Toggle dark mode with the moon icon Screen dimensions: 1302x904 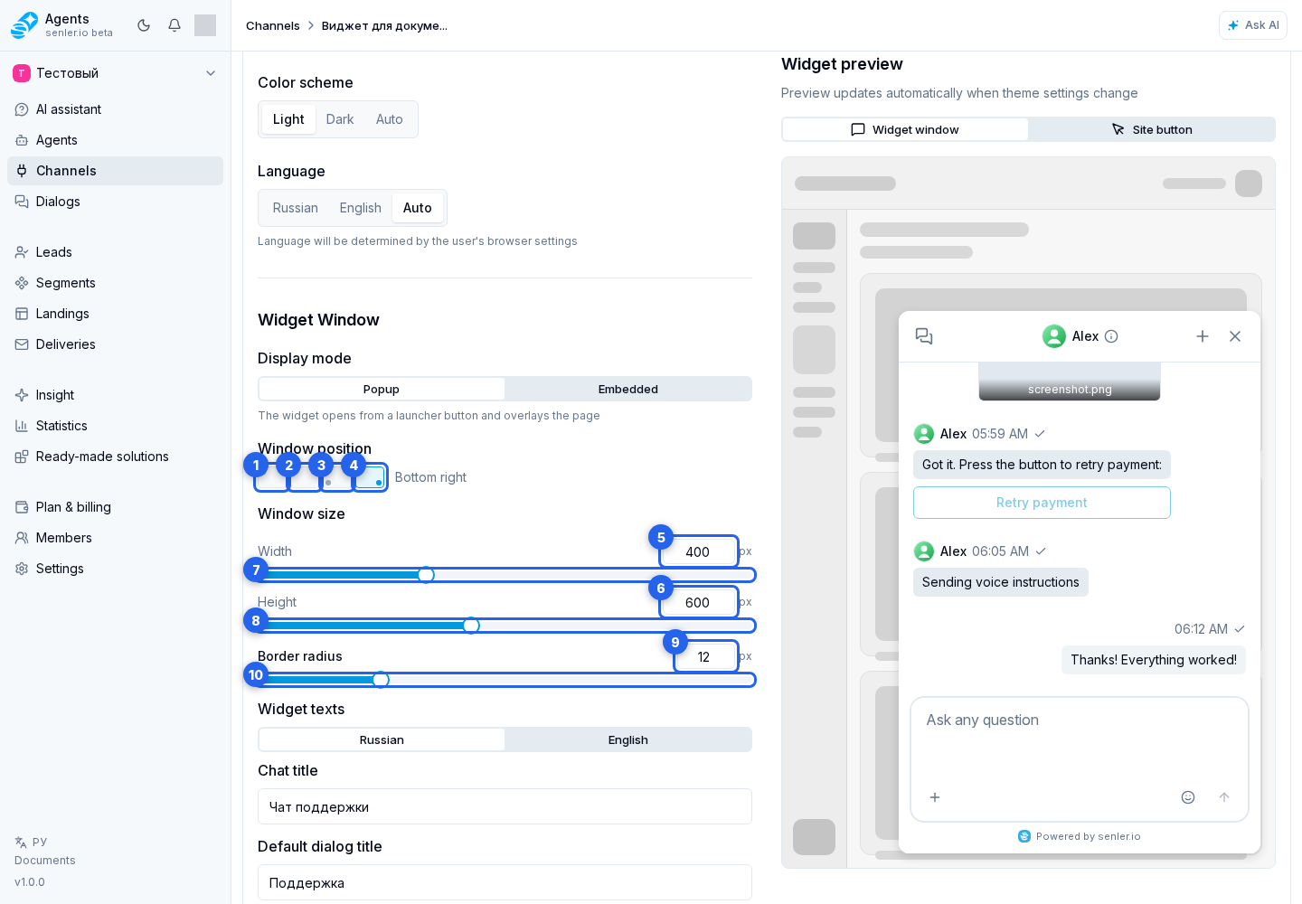tap(144, 25)
